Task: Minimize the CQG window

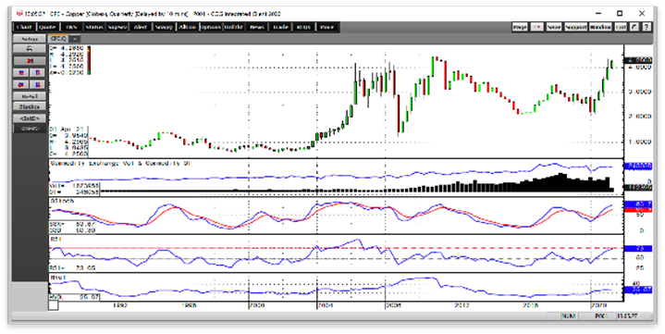Action: pos(598,13)
